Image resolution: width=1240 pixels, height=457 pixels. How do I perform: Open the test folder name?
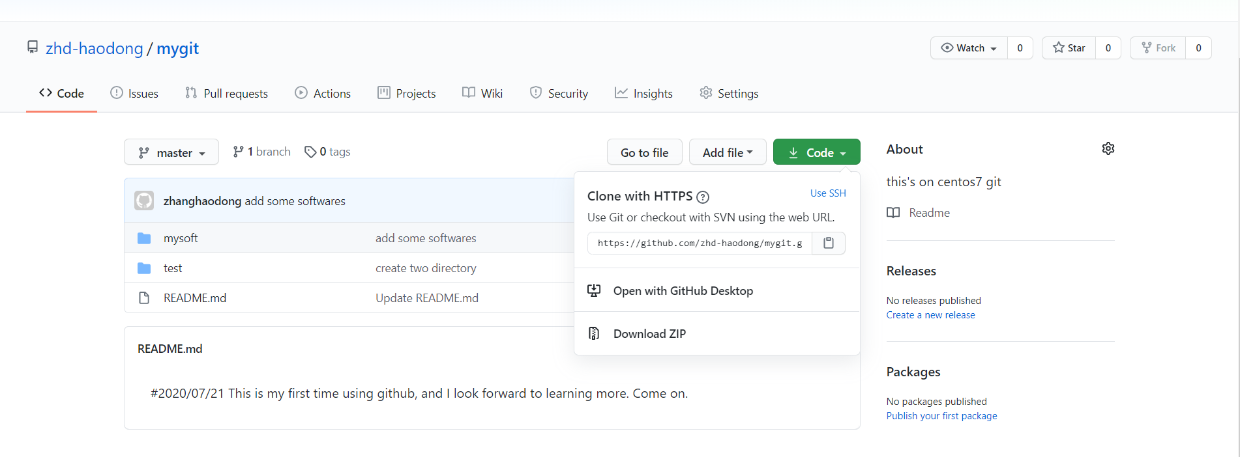[x=173, y=268]
